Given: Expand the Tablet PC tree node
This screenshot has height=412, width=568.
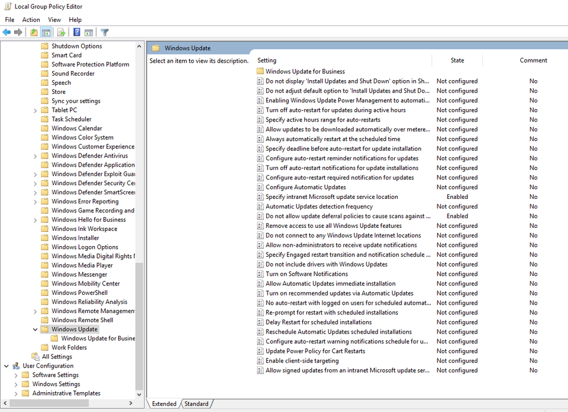Looking at the screenshot, I should [35, 110].
